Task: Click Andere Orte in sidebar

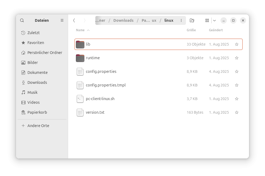Action: [42, 126]
